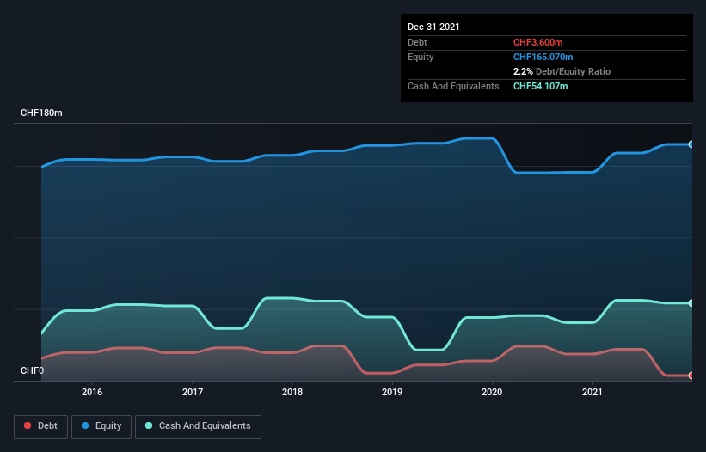Click the 2.2% Debt/Equity Ratio text
The width and height of the screenshot is (706, 452).
point(562,71)
